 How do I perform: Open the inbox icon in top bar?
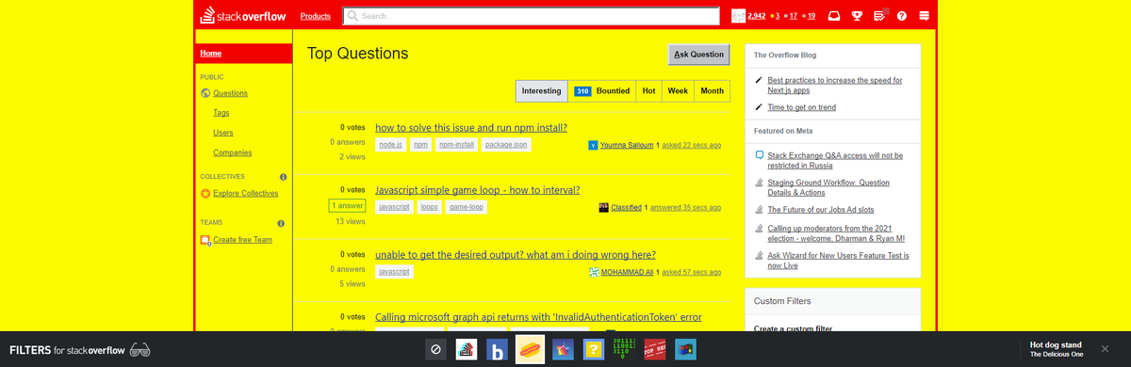click(x=834, y=16)
